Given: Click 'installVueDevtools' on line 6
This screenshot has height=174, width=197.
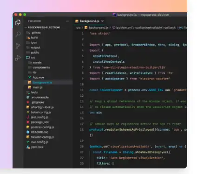Looking at the screenshot, I should point(109,62).
